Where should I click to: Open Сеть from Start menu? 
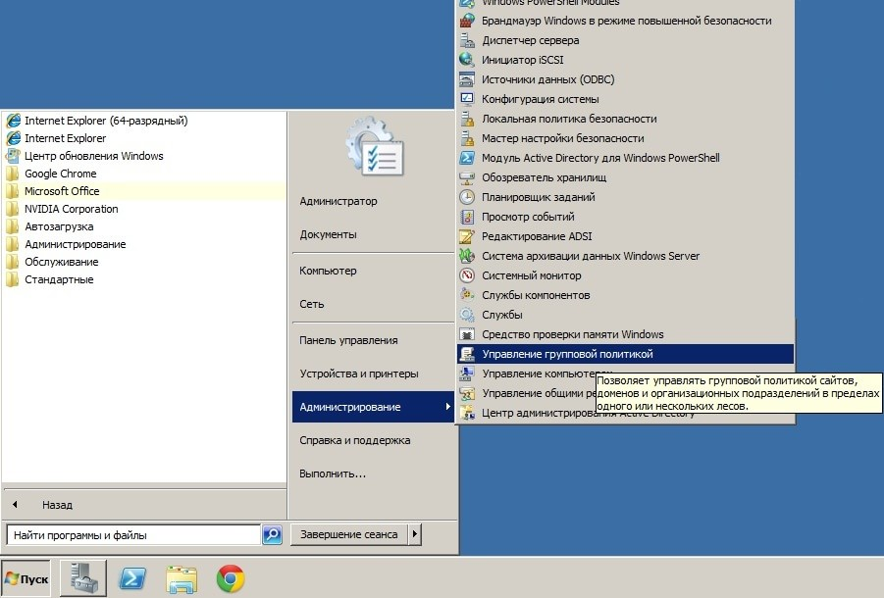tap(312, 304)
